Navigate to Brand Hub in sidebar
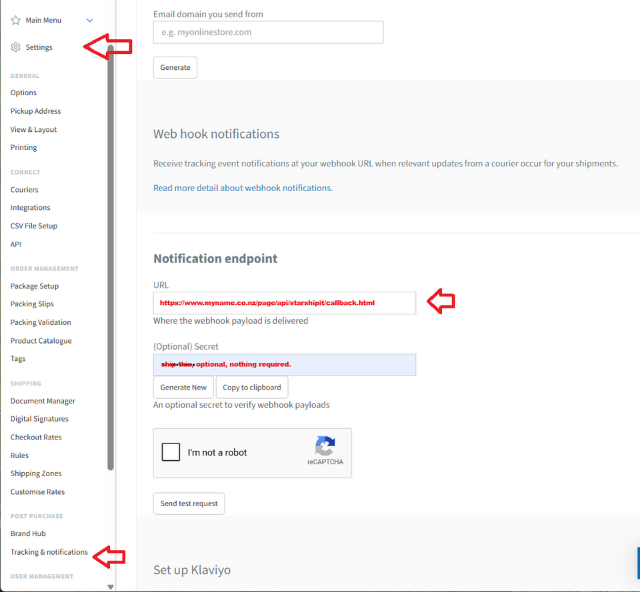Viewport: 640px width, 592px height. point(28,533)
